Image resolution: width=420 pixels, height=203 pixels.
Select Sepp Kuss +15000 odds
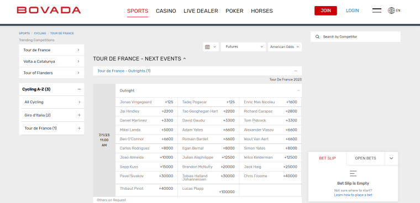tap(146, 167)
